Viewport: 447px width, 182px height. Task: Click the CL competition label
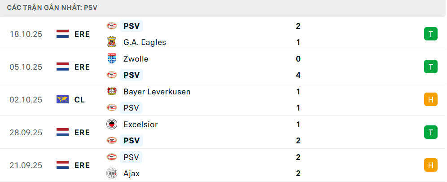[79, 100]
